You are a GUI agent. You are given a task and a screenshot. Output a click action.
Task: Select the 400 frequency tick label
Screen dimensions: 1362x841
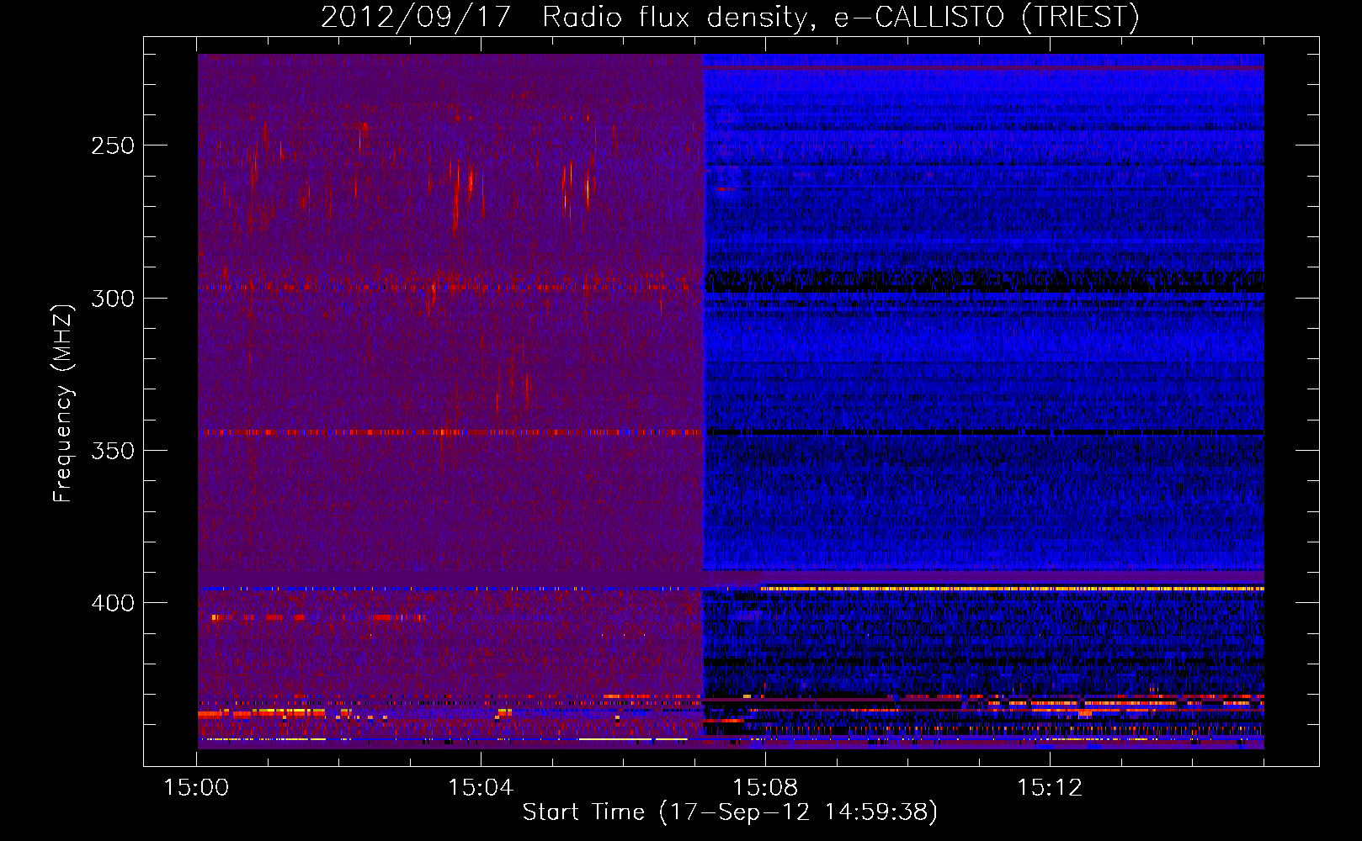(x=113, y=603)
